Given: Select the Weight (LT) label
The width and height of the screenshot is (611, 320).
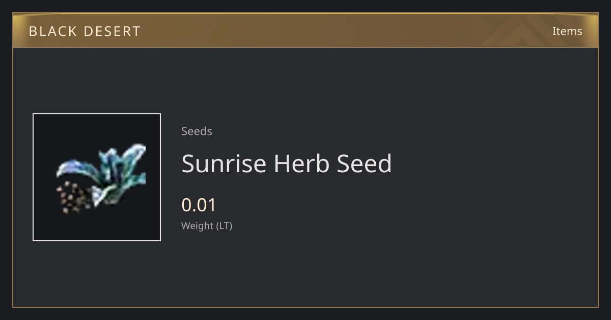Looking at the screenshot, I should [207, 226].
